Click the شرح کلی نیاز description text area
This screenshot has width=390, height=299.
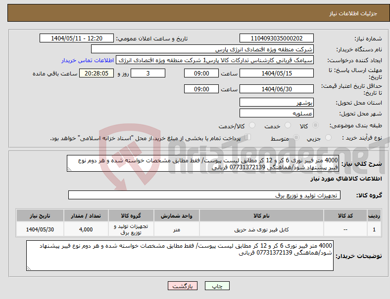tap(203, 164)
